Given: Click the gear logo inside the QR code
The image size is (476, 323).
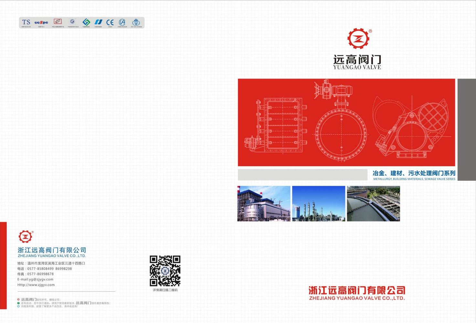Looking at the screenshot, I should (x=165, y=271).
